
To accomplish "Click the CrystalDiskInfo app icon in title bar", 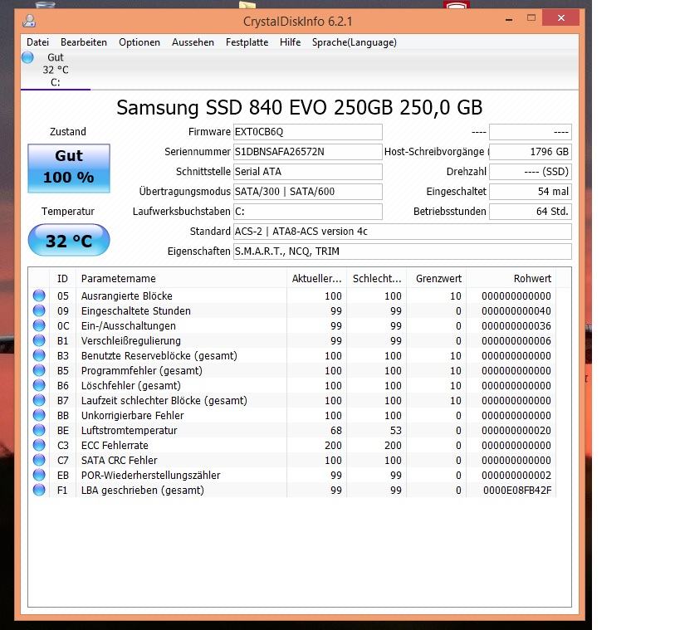I will coord(29,21).
